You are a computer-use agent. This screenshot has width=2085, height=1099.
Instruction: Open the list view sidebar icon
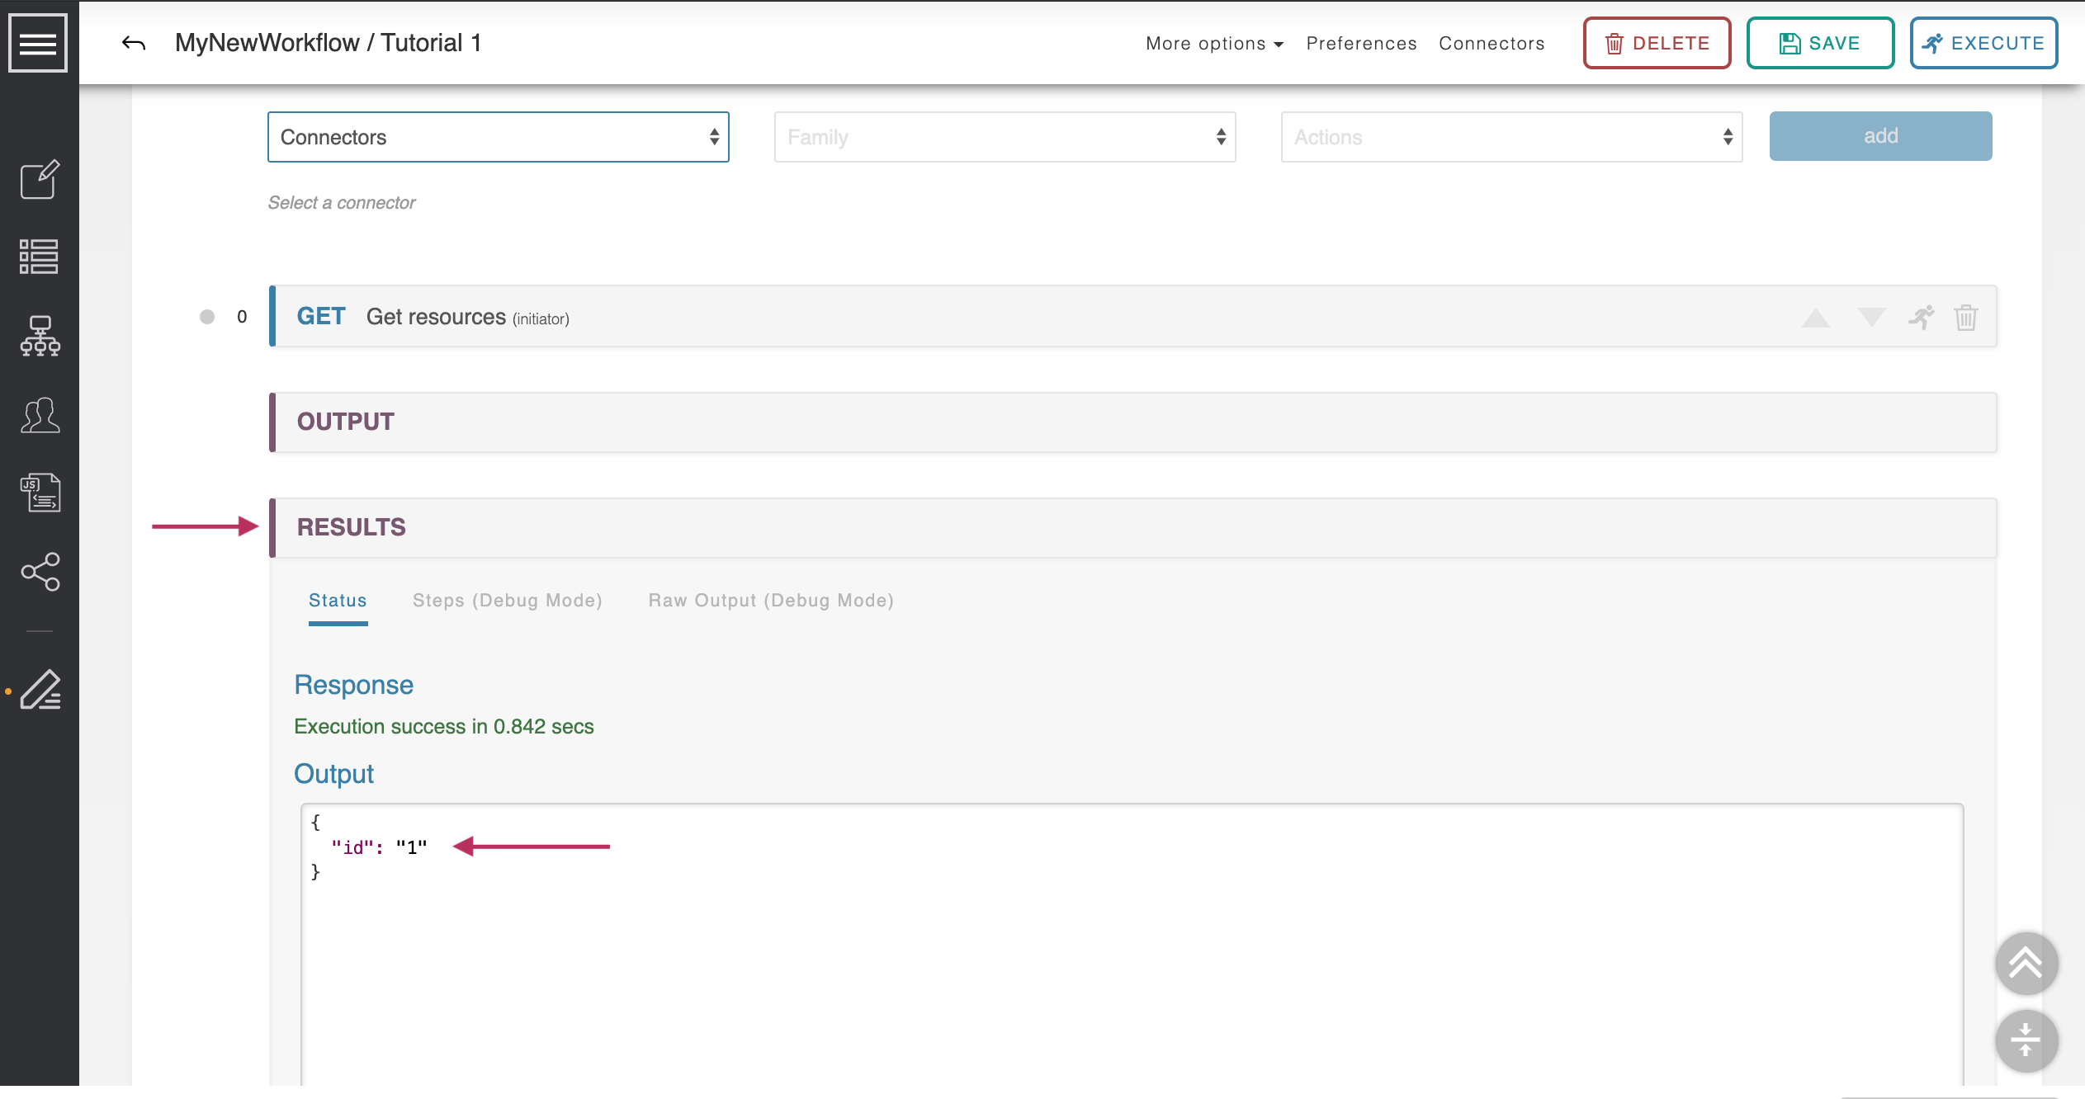pyautogui.click(x=40, y=257)
